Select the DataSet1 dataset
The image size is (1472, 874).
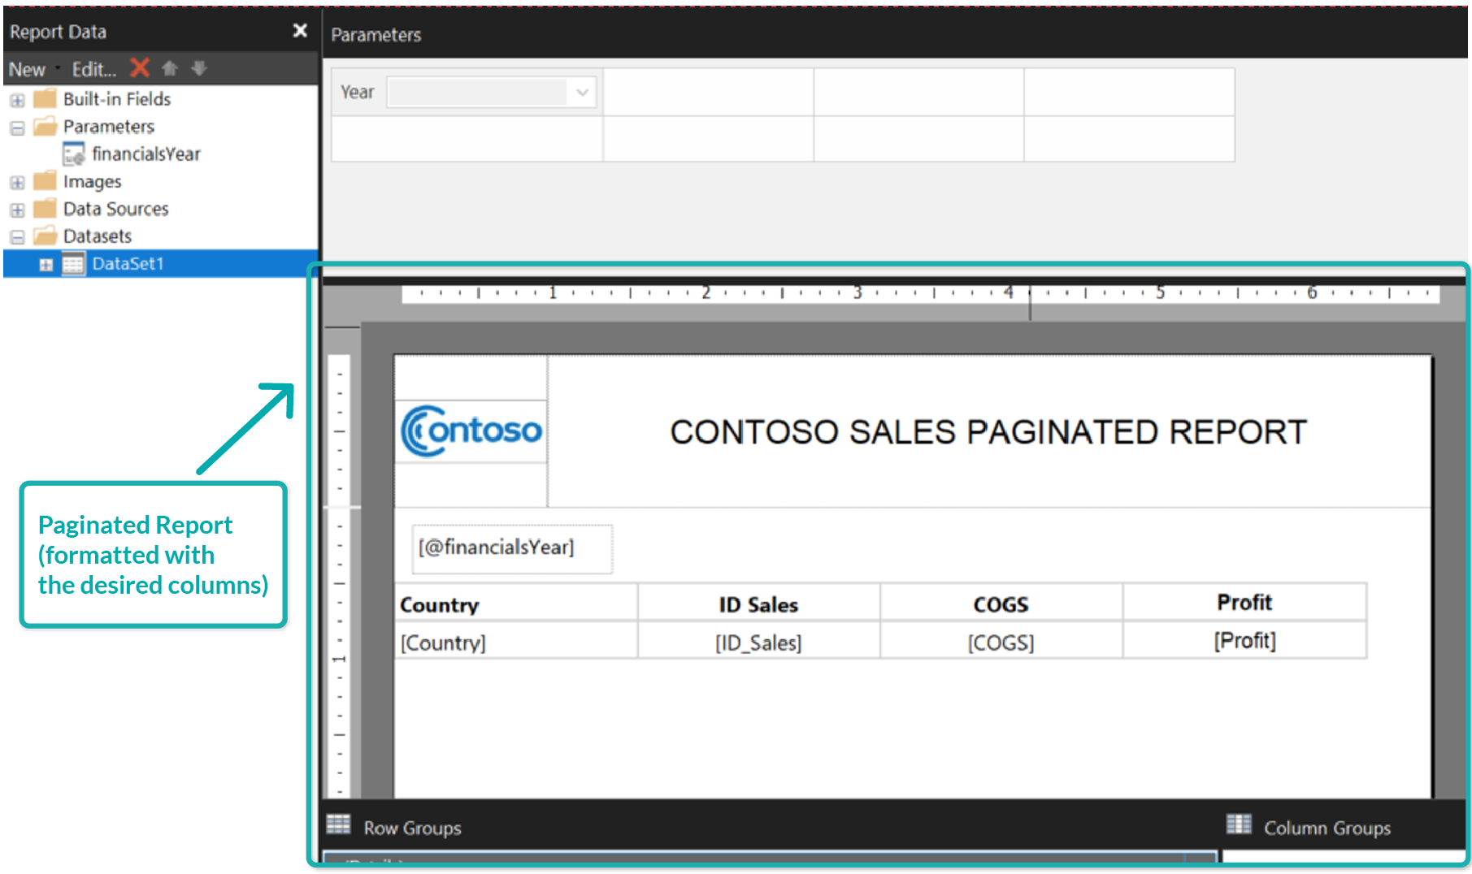pos(128,264)
